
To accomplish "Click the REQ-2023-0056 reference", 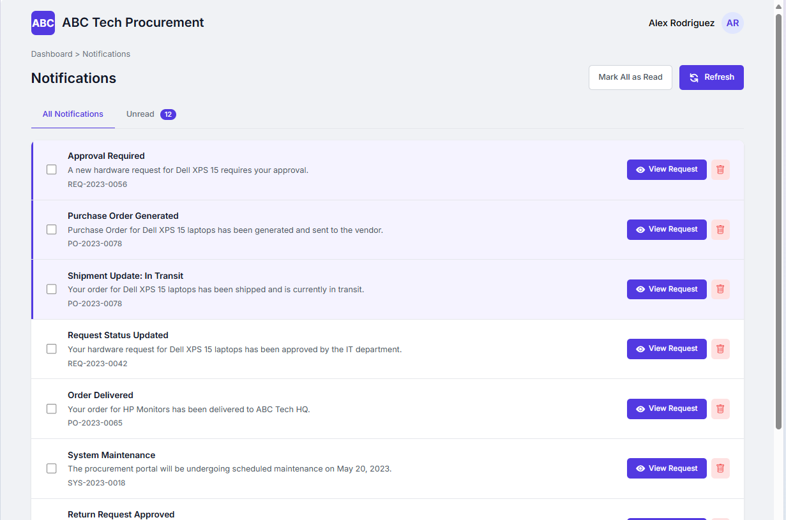I will click(97, 184).
